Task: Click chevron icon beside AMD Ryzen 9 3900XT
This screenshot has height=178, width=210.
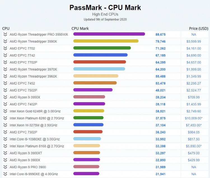Action: (5, 153)
